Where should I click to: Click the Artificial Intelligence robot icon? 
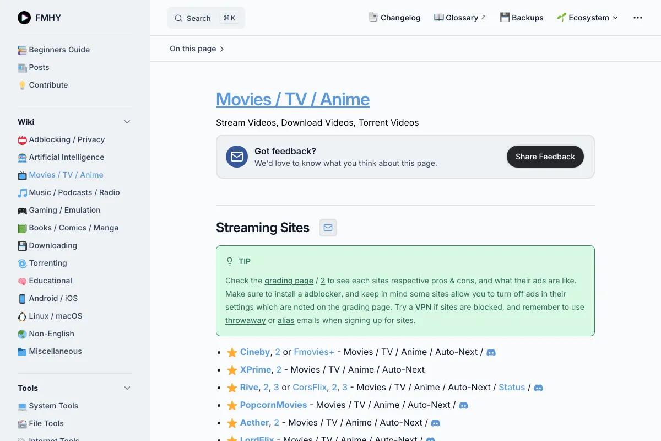pos(22,158)
